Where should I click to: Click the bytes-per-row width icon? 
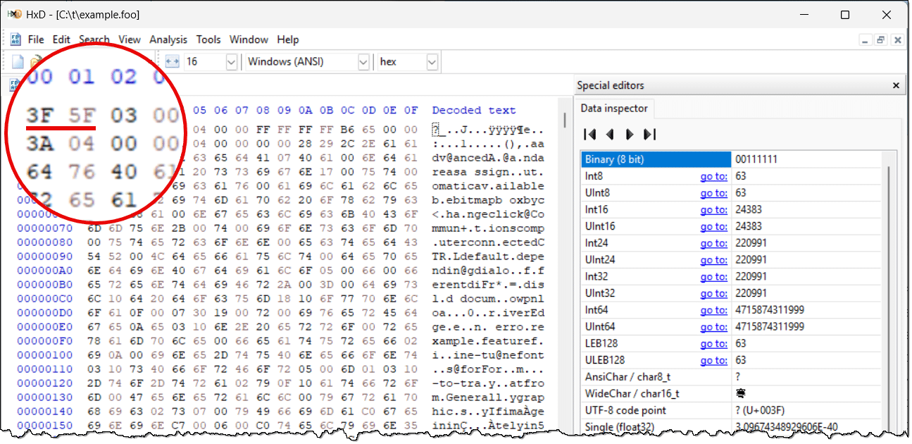tap(172, 62)
